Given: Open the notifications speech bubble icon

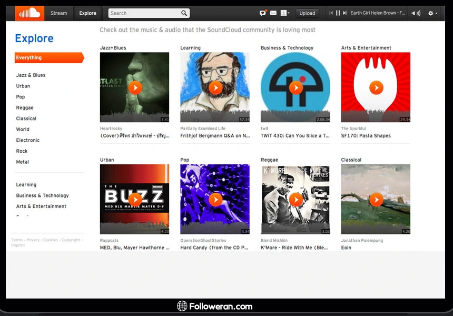Looking at the screenshot, I should point(263,13).
